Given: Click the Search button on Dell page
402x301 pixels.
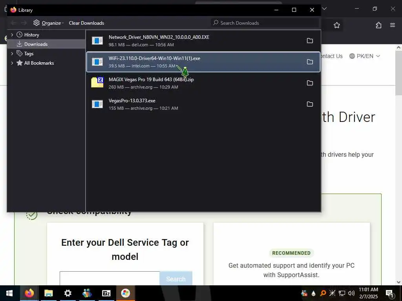Looking at the screenshot, I should (176, 279).
